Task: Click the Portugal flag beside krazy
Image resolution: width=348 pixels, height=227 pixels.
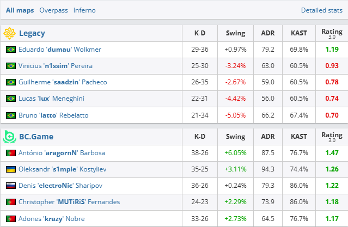Action: click(10, 218)
